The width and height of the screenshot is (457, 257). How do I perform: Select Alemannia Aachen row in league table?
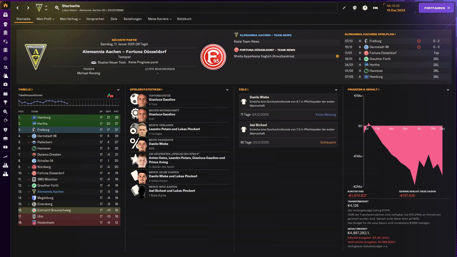click(69, 192)
